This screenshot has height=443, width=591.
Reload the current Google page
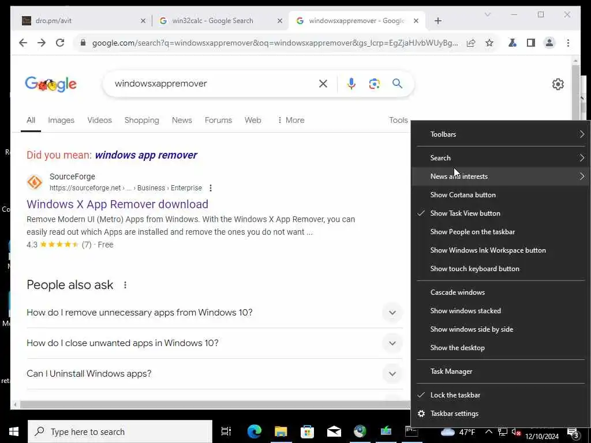click(x=60, y=43)
